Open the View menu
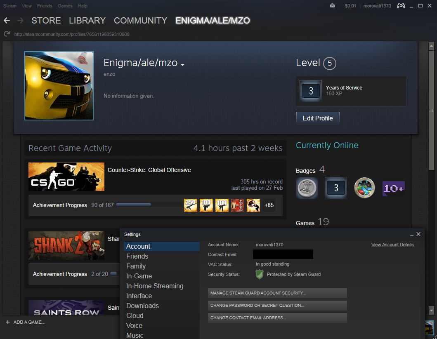The width and height of the screenshot is (437, 339). coord(27,6)
